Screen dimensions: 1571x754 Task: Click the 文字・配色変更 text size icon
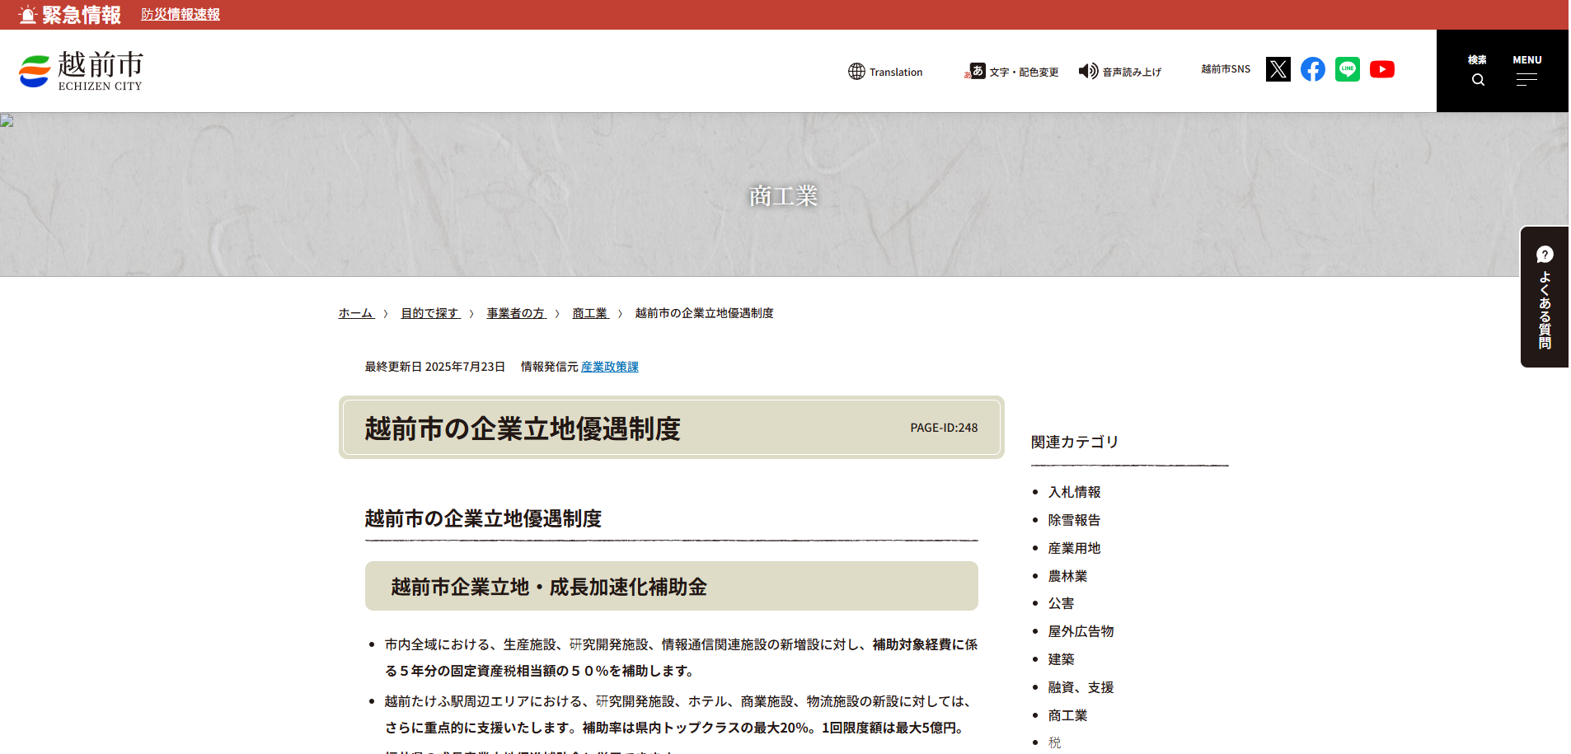pos(975,72)
